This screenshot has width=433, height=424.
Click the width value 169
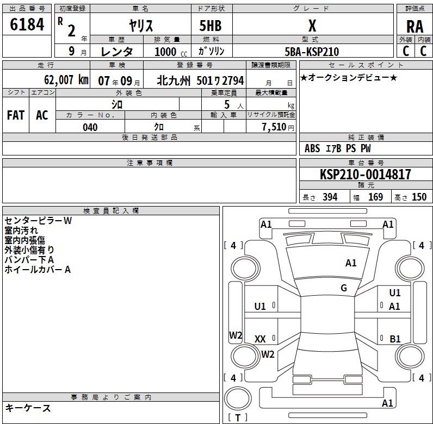point(375,197)
